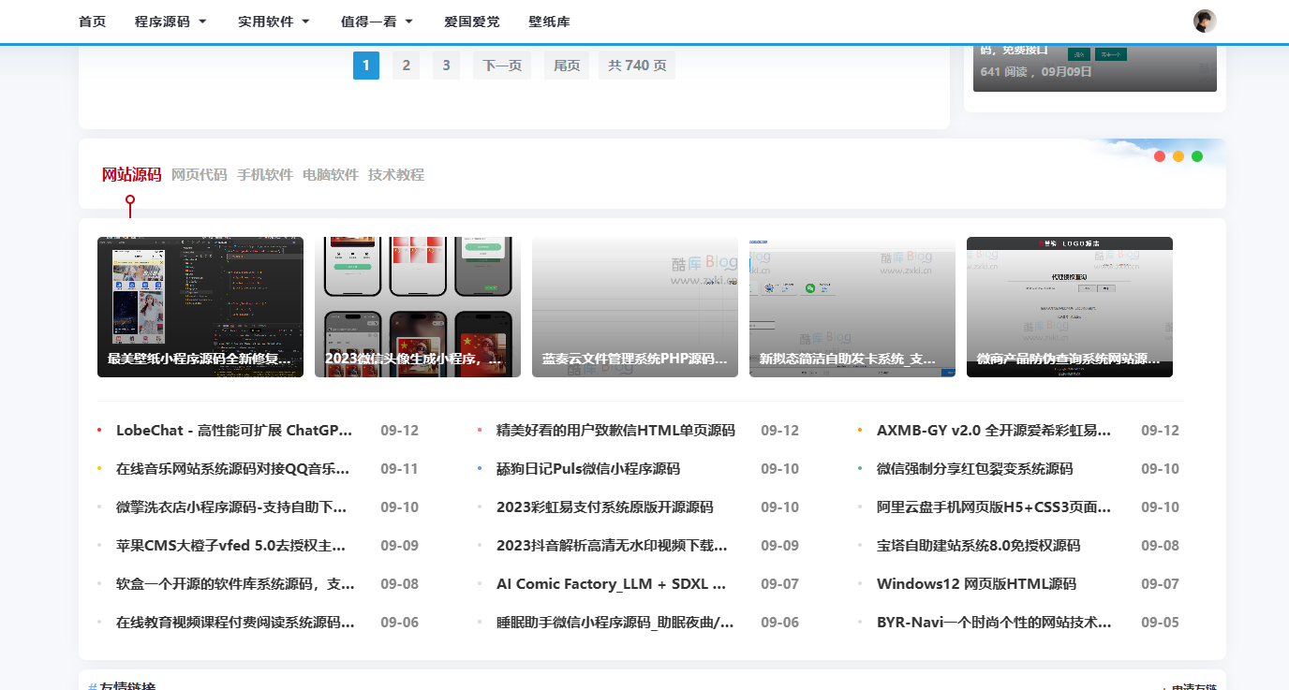Screen dimensions: 1289x690
Task: Expand the 值得一看 dropdown
Action: pos(371,21)
